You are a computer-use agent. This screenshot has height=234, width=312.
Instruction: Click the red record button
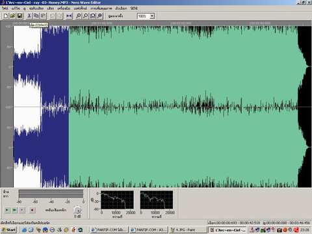pos(32,210)
